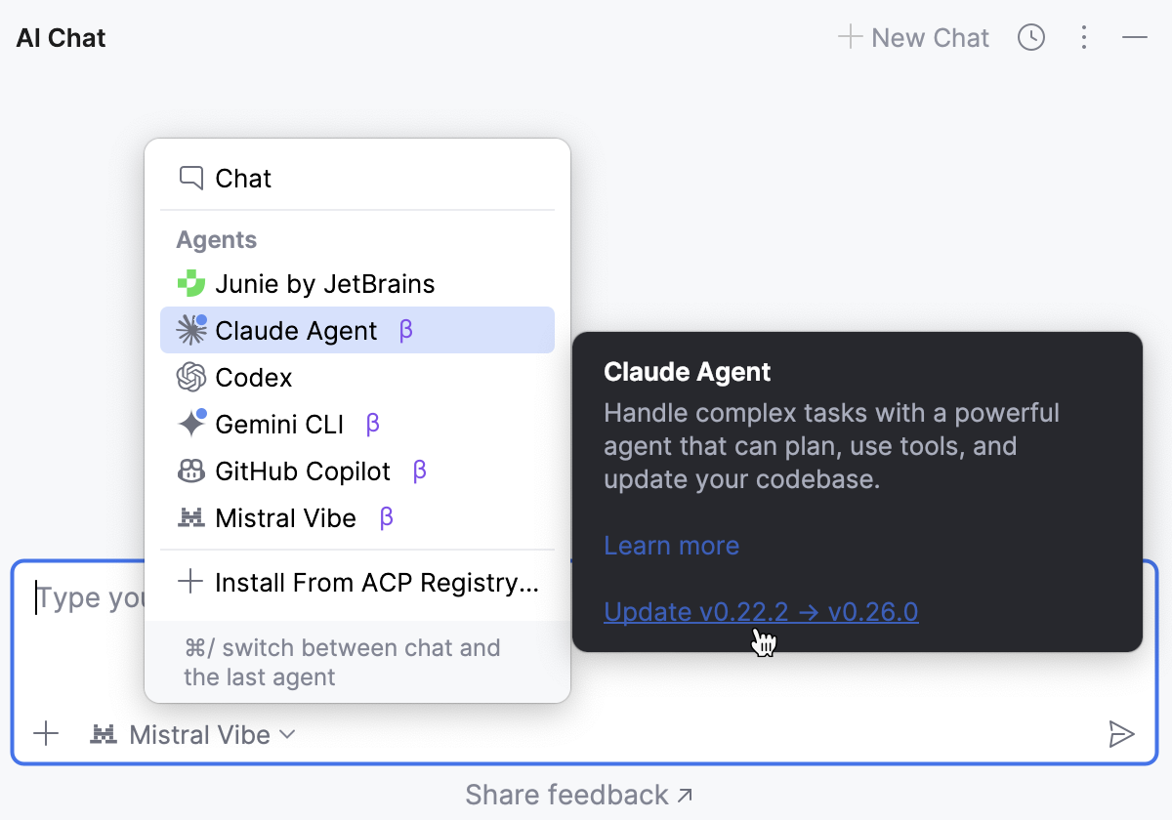Viewport: 1172px width, 820px height.
Task: Open the Learn more link
Action: pos(671,546)
